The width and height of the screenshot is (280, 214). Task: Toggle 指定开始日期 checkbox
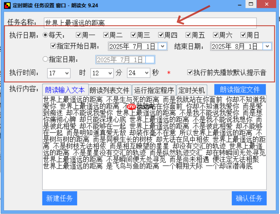(53, 46)
